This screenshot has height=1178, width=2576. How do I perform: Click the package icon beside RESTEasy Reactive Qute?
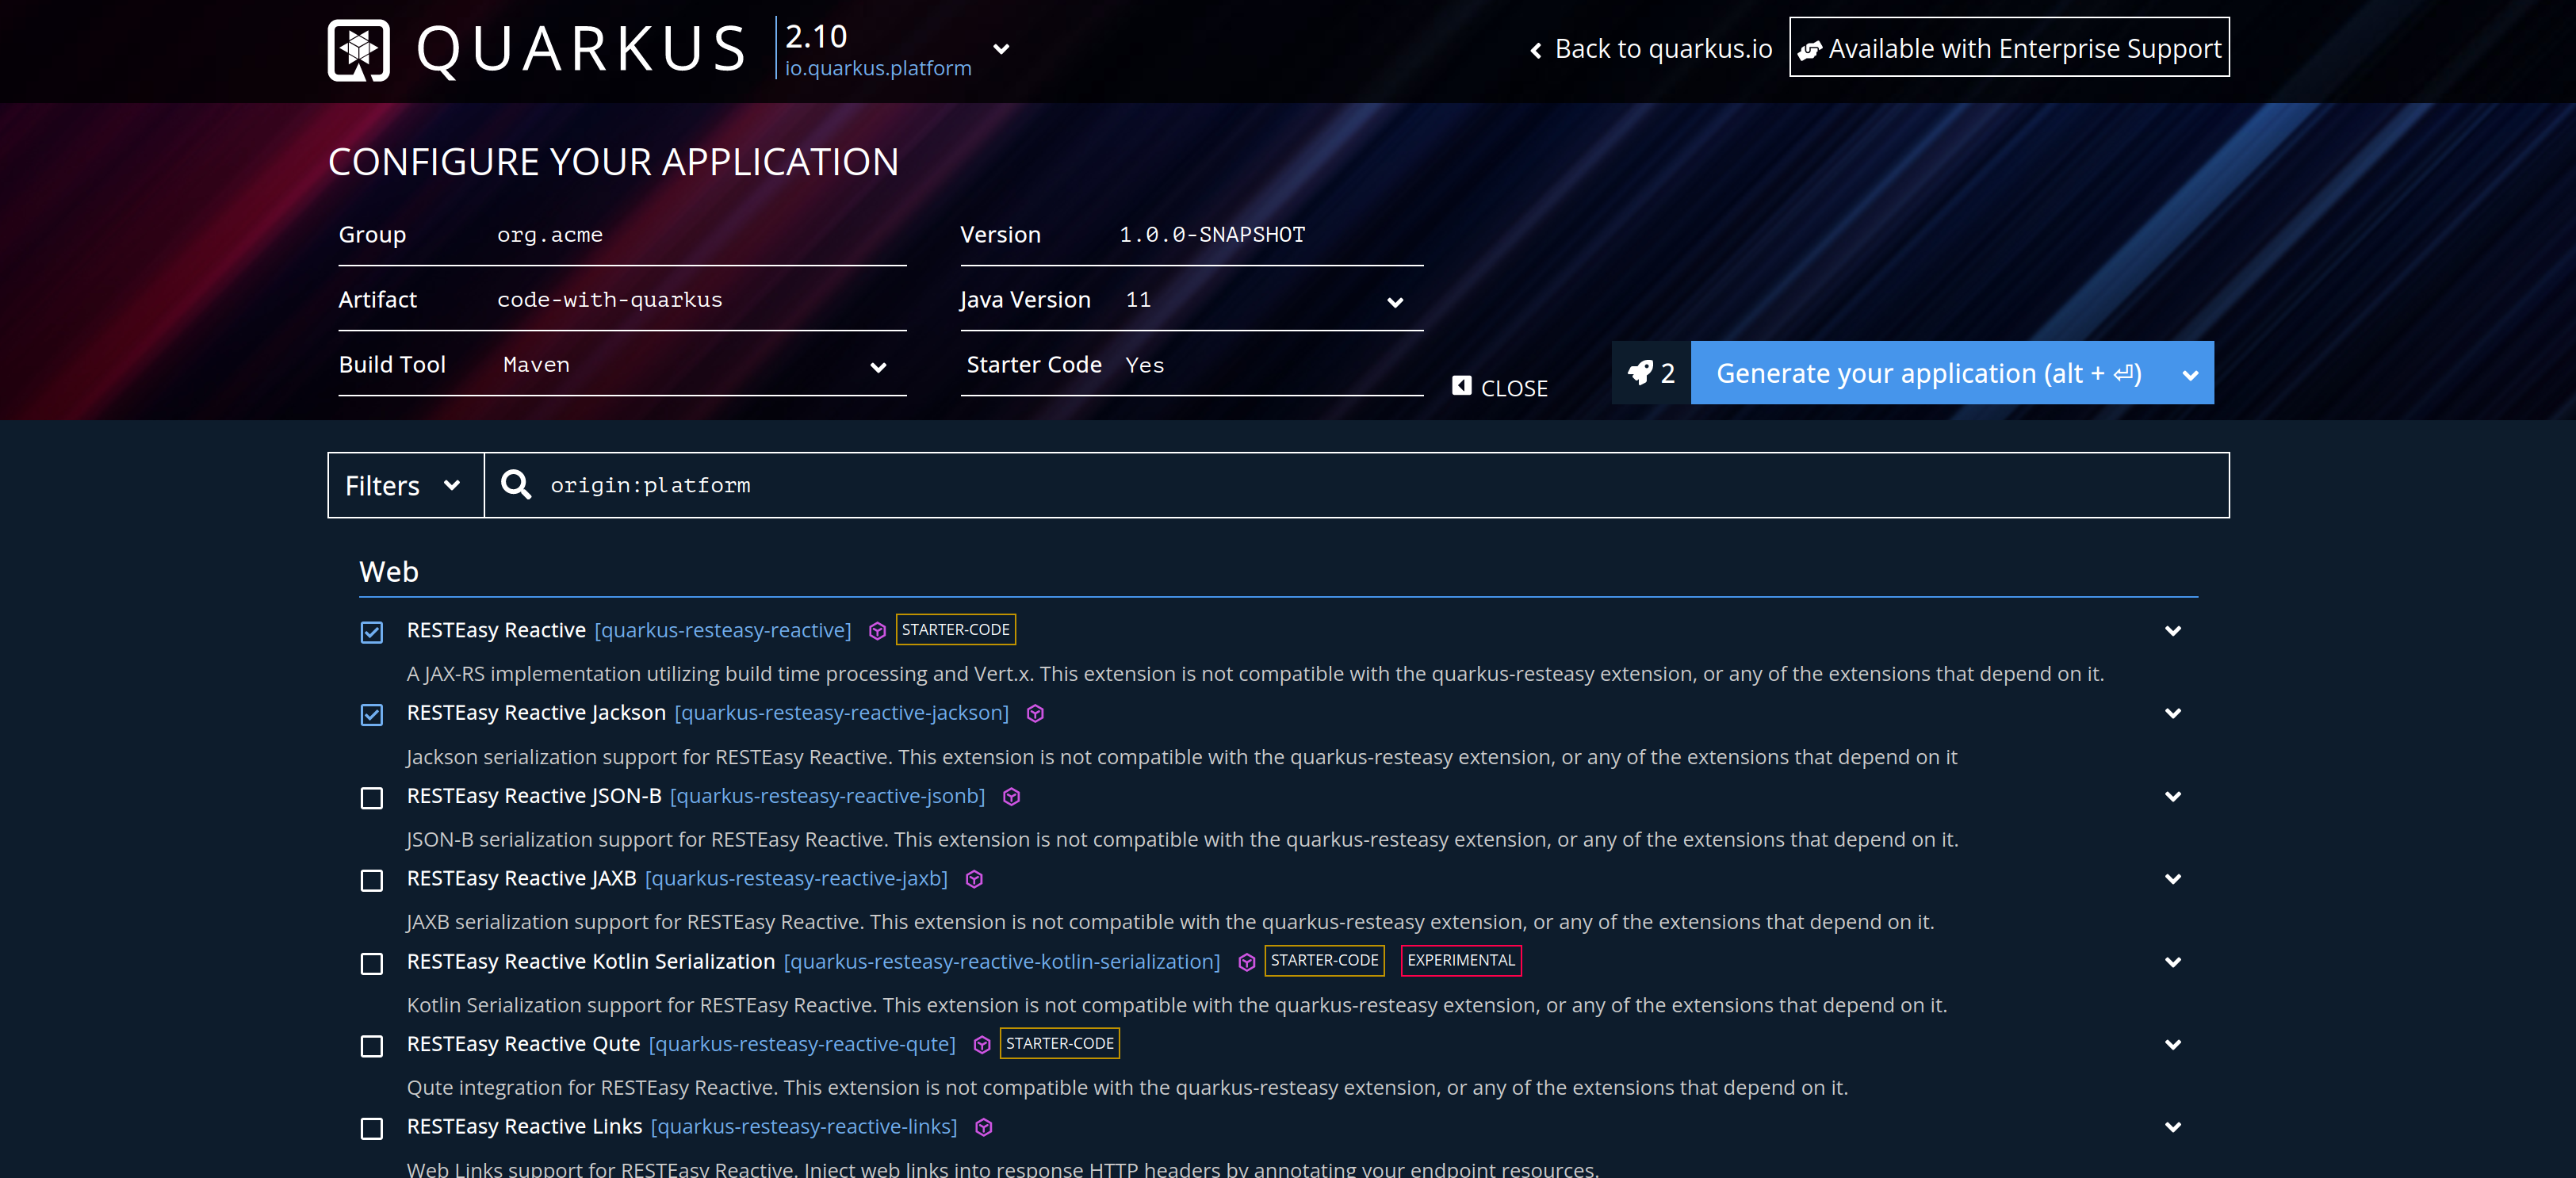[x=979, y=1045]
